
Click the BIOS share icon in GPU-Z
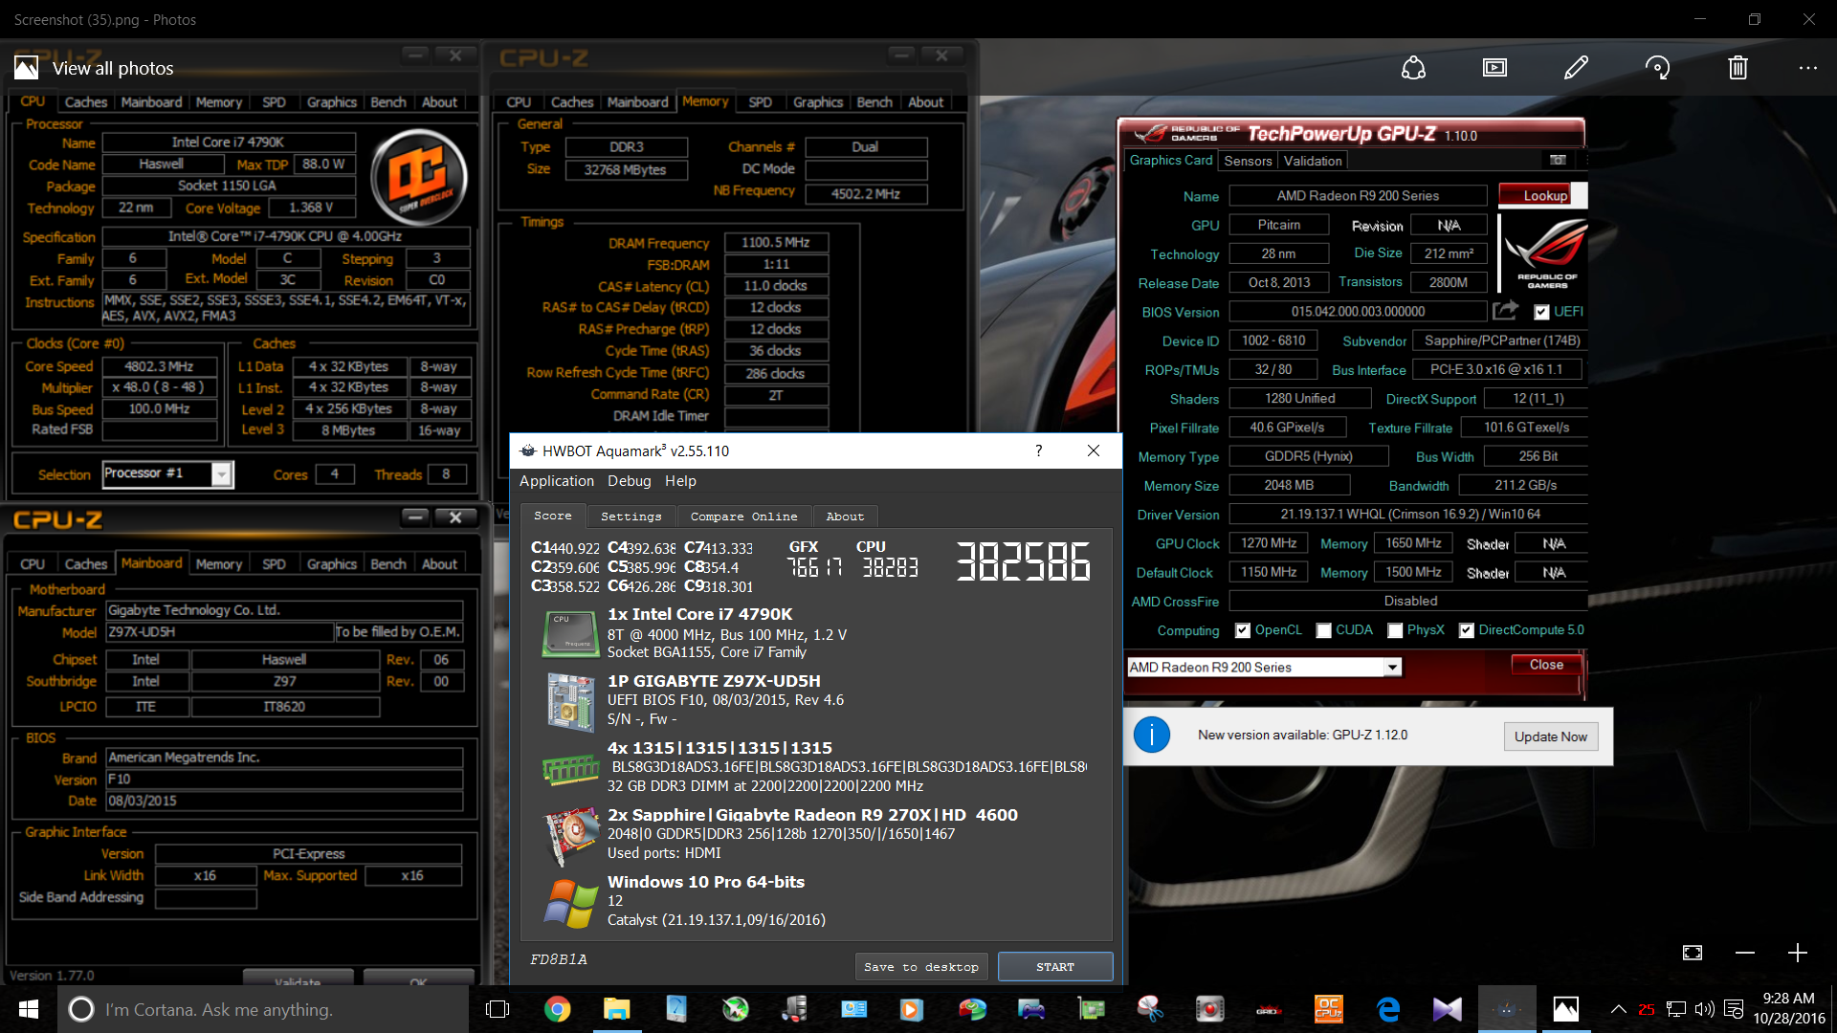tap(1506, 311)
